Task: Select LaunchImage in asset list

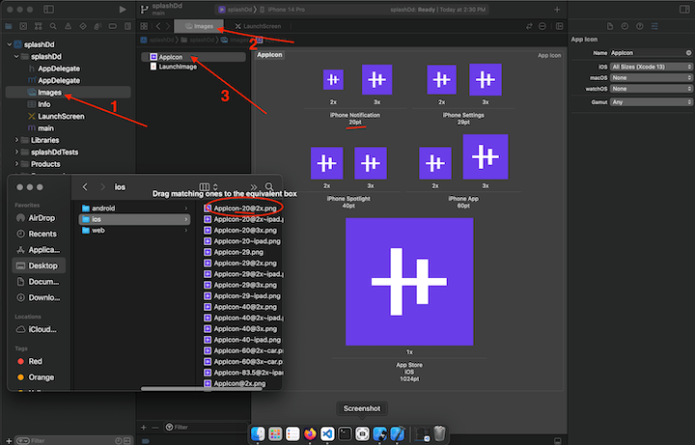Action: (178, 67)
